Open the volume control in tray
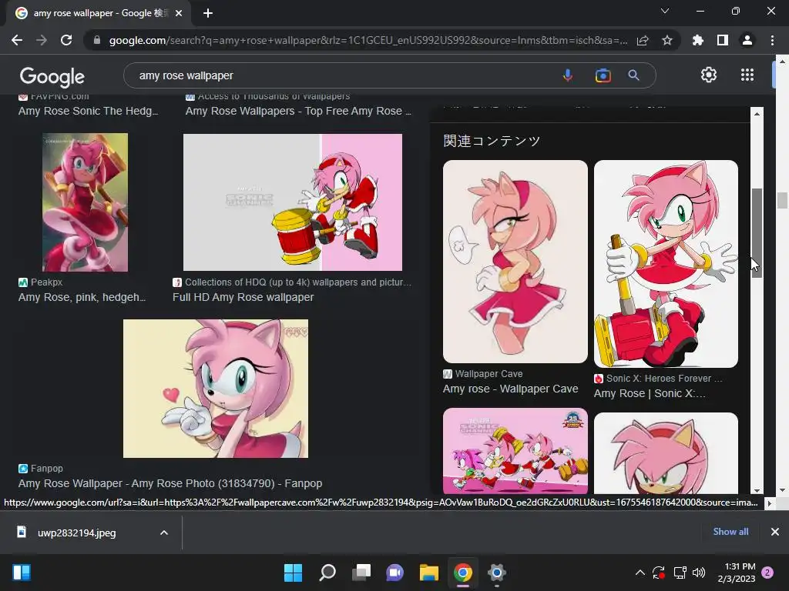Image resolution: width=789 pixels, height=591 pixels. click(x=698, y=573)
